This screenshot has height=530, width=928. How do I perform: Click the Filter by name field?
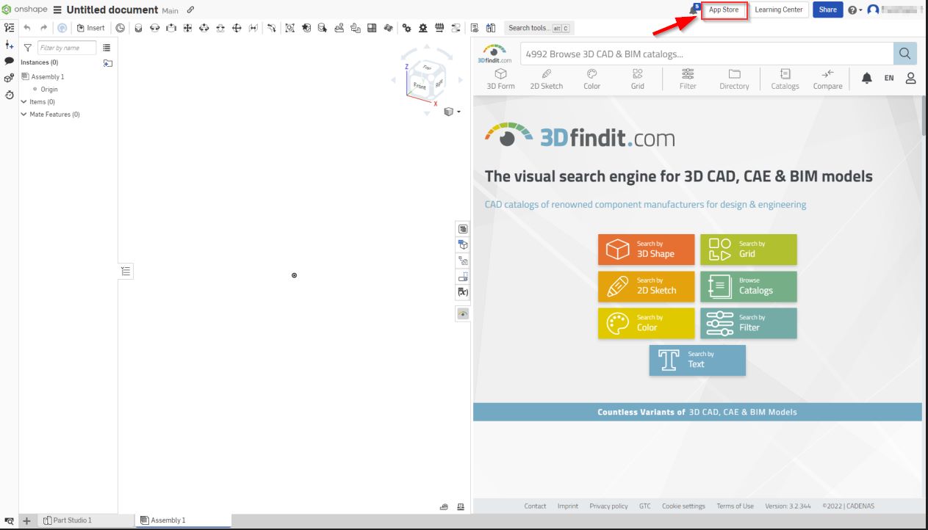[x=67, y=48]
